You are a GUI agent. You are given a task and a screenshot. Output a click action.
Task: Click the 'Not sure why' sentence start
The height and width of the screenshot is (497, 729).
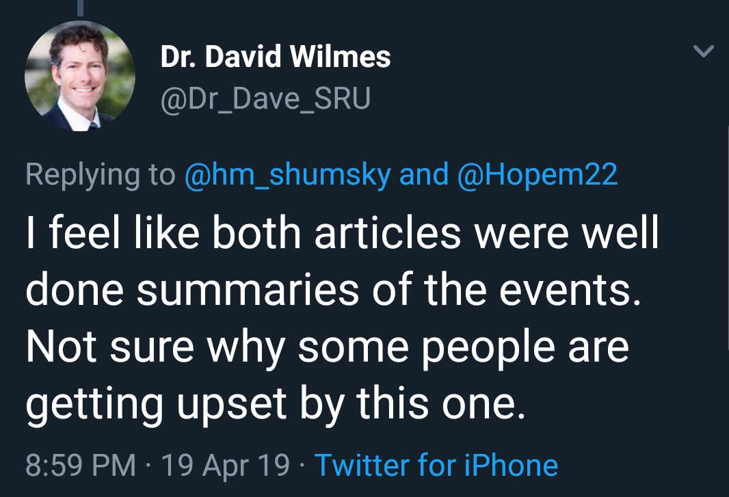click(x=155, y=348)
